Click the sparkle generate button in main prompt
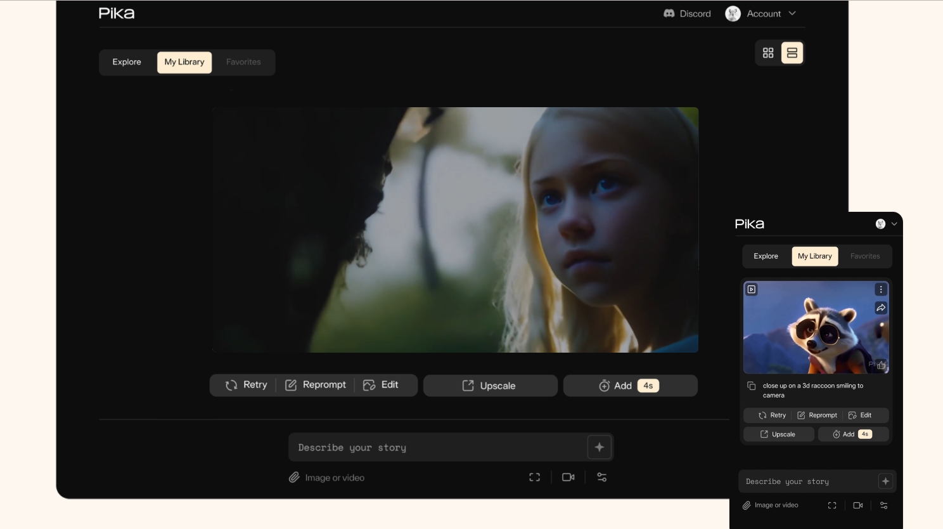This screenshot has width=943, height=529. [599, 447]
